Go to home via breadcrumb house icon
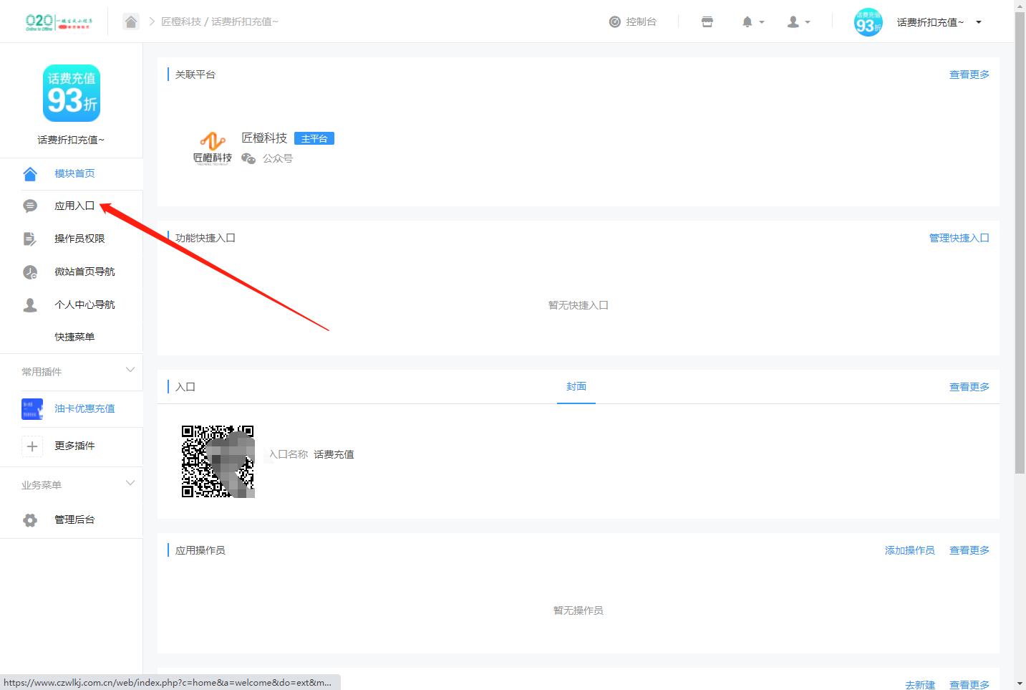This screenshot has height=690, width=1026. tap(131, 21)
